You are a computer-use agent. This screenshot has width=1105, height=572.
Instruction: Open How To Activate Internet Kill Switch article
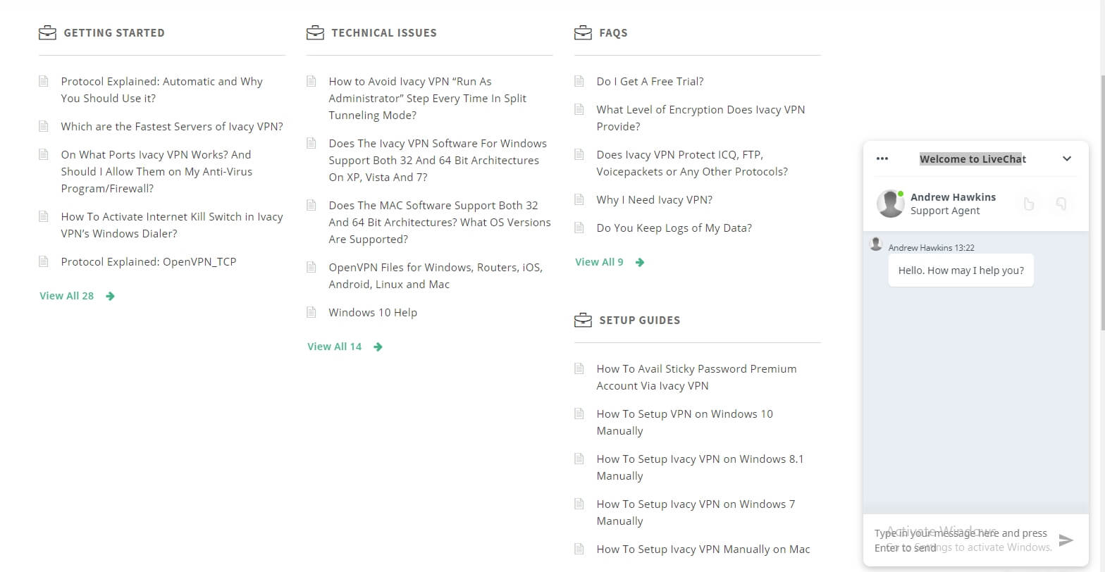tap(172, 225)
